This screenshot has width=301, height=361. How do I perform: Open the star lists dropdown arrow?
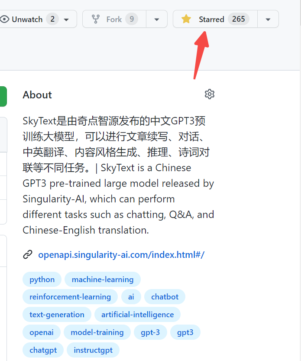[268, 20]
